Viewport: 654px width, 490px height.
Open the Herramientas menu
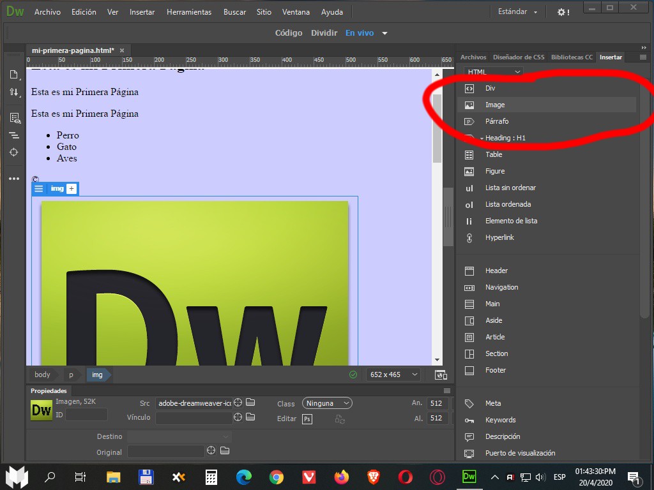tap(189, 12)
